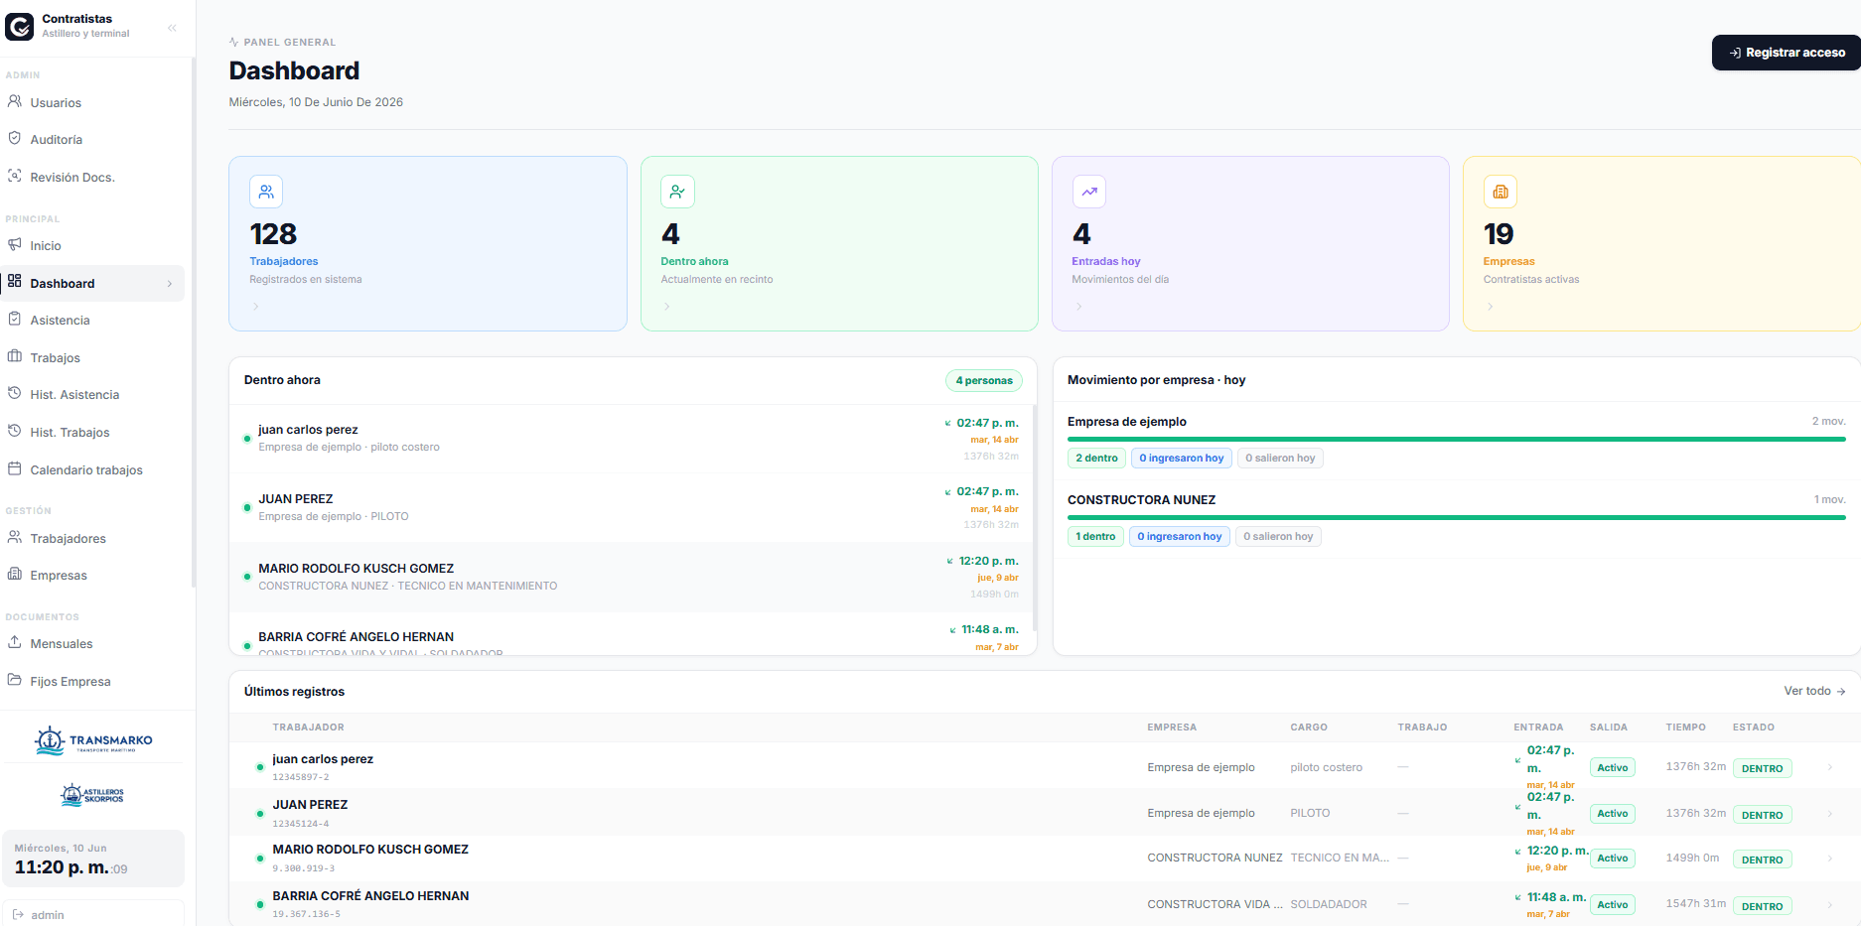Click the Dashboard grid icon
Viewport: 1861px width, 926px height.
pyautogui.click(x=14, y=282)
